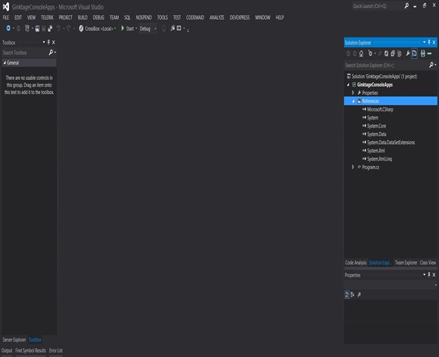439x357 pixels.
Task: Expand the Program.cs node
Action: pyautogui.click(x=353, y=167)
